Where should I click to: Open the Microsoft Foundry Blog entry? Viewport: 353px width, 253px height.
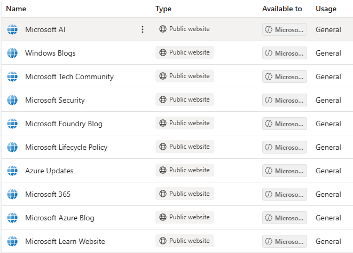click(x=64, y=124)
